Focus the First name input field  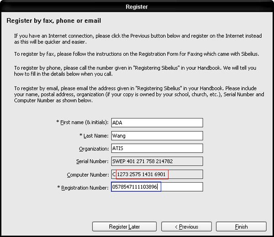157,123
